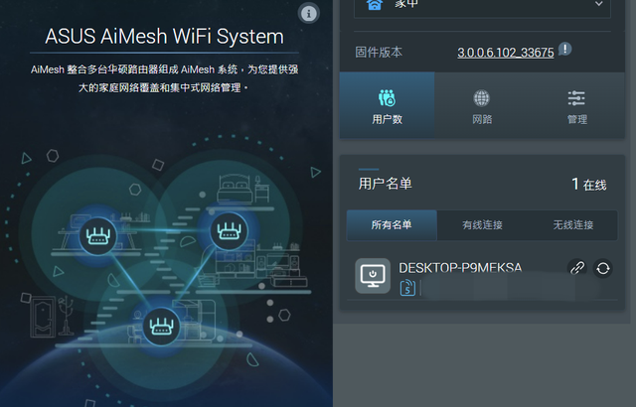Click the info icon above AiMesh title
636x407 pixels.
(309, 13)
